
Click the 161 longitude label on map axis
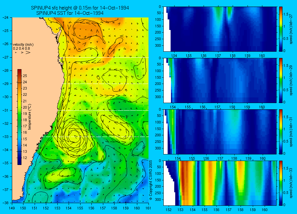pos(148,208)
